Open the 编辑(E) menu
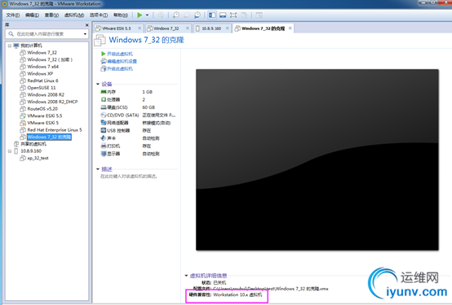 point(32,15)
